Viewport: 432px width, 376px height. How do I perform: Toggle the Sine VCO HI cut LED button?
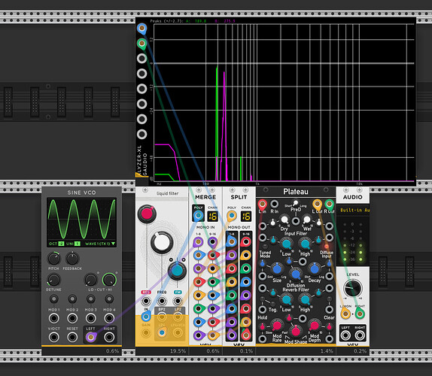tap(117, 273)
